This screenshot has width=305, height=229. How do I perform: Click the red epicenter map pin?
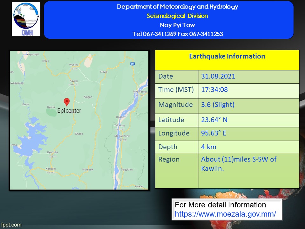67,102
